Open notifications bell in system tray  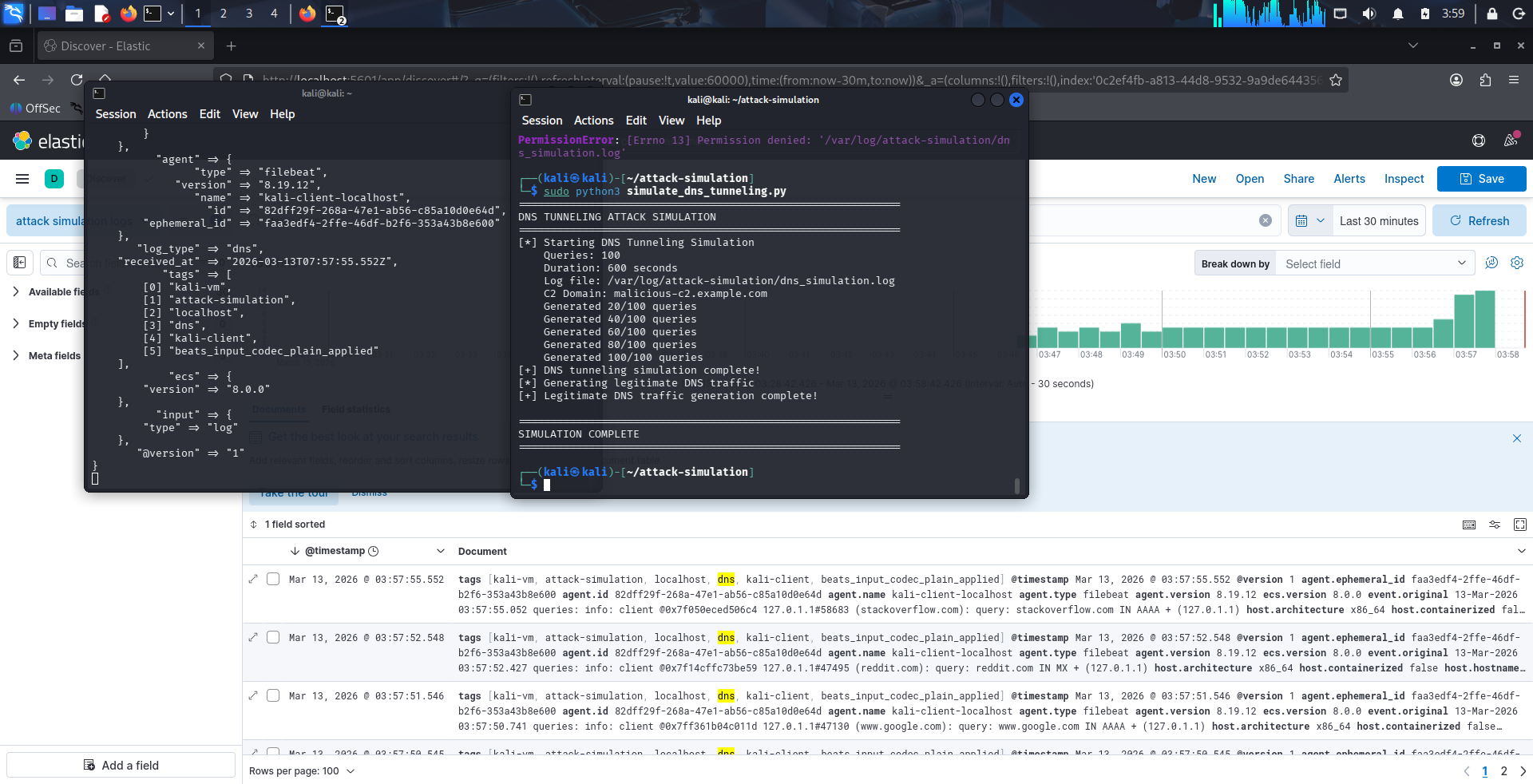(x=1397, y=14)
